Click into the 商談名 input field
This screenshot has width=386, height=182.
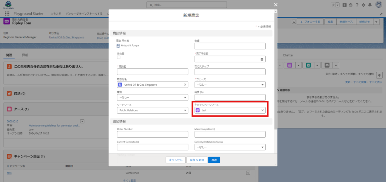tap(152, 72)
